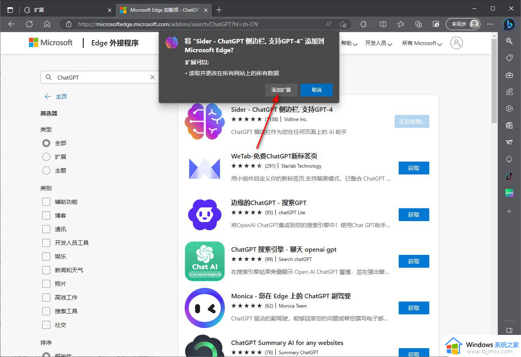Check the 博客 category box

tap(46, 215)
